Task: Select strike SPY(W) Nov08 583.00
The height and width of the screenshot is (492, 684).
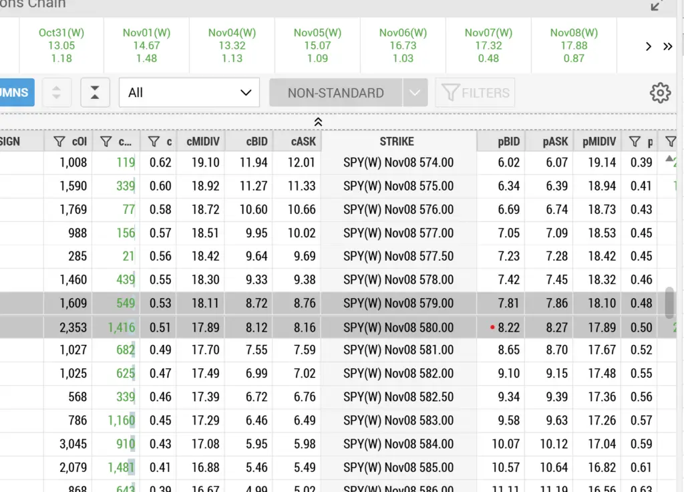Action: tap(398, 421)
